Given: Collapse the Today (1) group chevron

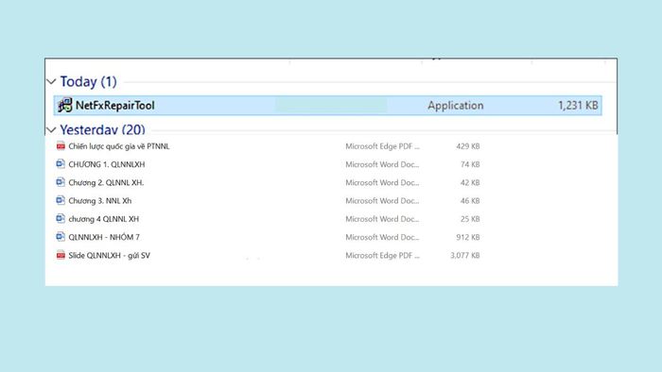Looking at the screenshot, I should [x=51, y=81].
